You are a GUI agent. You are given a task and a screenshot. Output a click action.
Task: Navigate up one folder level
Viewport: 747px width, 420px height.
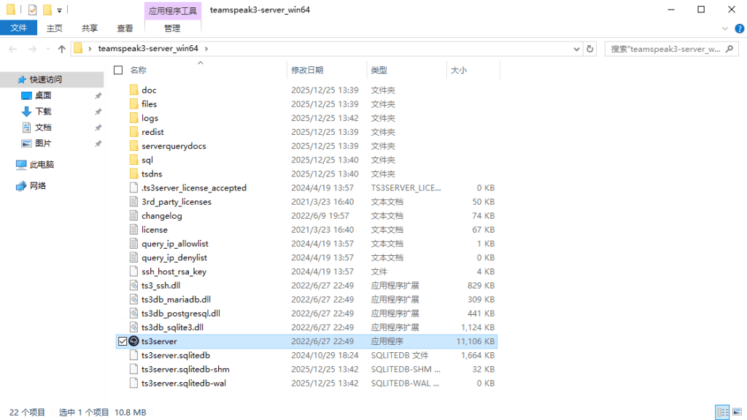coord(62,48)
